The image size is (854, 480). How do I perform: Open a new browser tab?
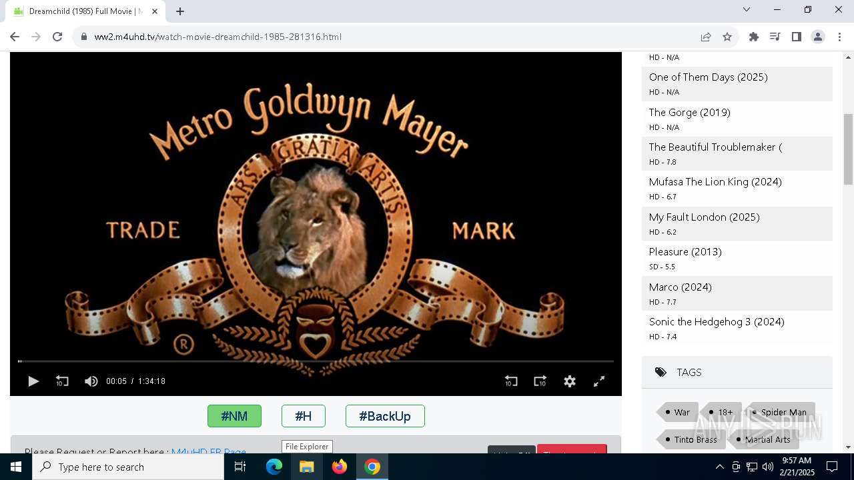180,11
